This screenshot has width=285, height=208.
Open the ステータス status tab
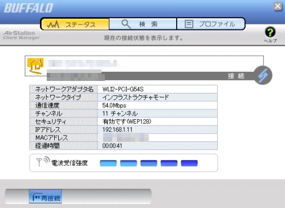coord(75,24)
